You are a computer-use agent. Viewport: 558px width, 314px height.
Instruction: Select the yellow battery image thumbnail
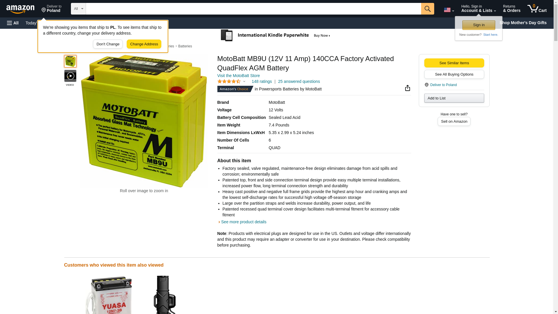(70, 61)
